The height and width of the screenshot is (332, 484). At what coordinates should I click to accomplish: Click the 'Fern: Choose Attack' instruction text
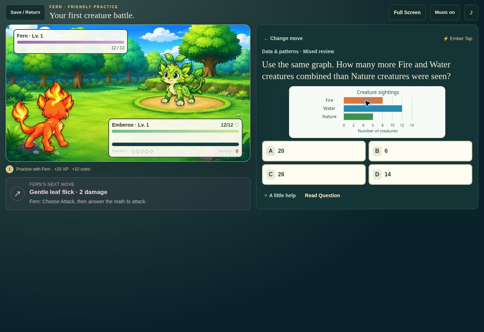pos(88,201)
